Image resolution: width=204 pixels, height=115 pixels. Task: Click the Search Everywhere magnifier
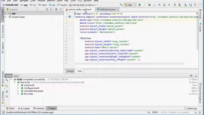[x=195, y=5]
